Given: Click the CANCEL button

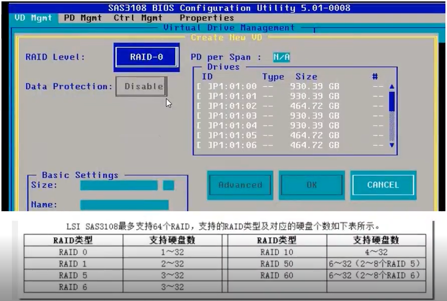Looking at the screenshot, I should [x=383, y=185].
